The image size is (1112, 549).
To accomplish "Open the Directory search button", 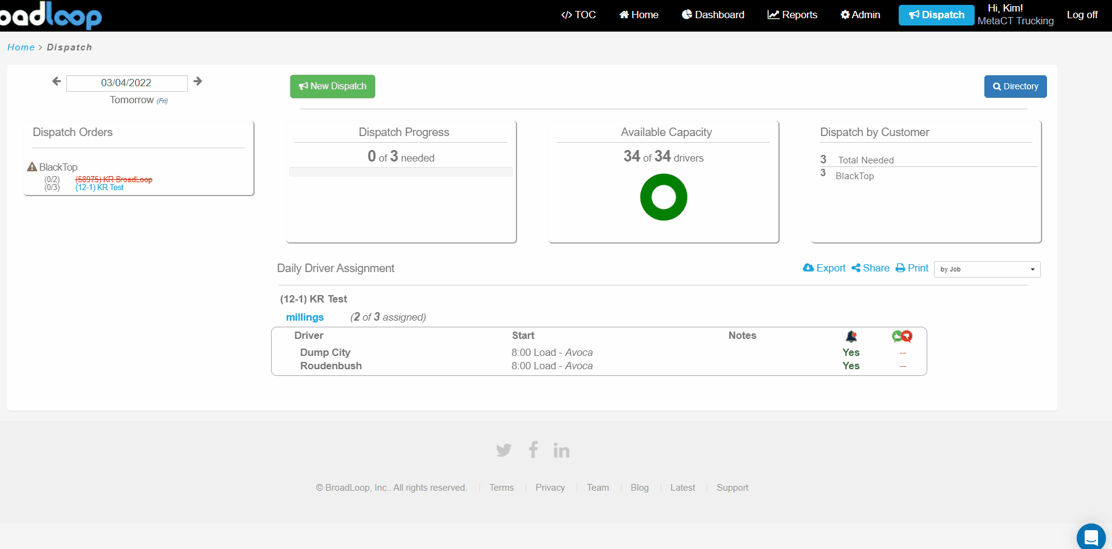I will [x=1015, y=86].
